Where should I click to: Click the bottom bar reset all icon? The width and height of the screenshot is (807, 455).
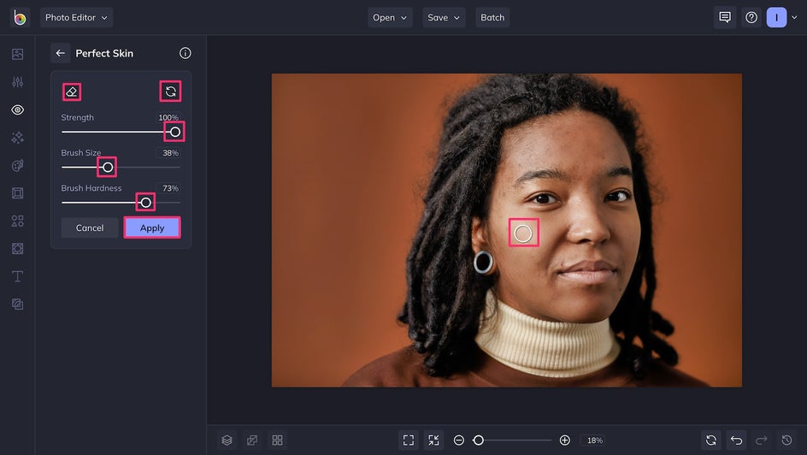pos(710,440)
